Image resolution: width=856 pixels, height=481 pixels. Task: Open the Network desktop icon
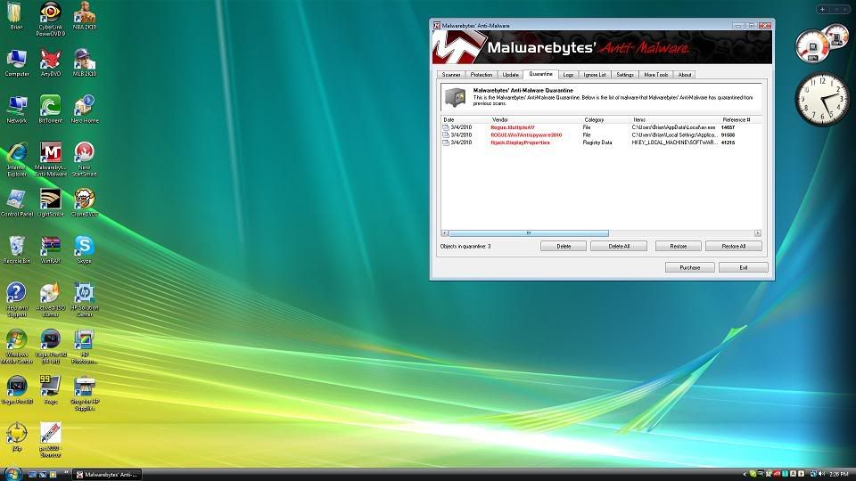(16, 109)
